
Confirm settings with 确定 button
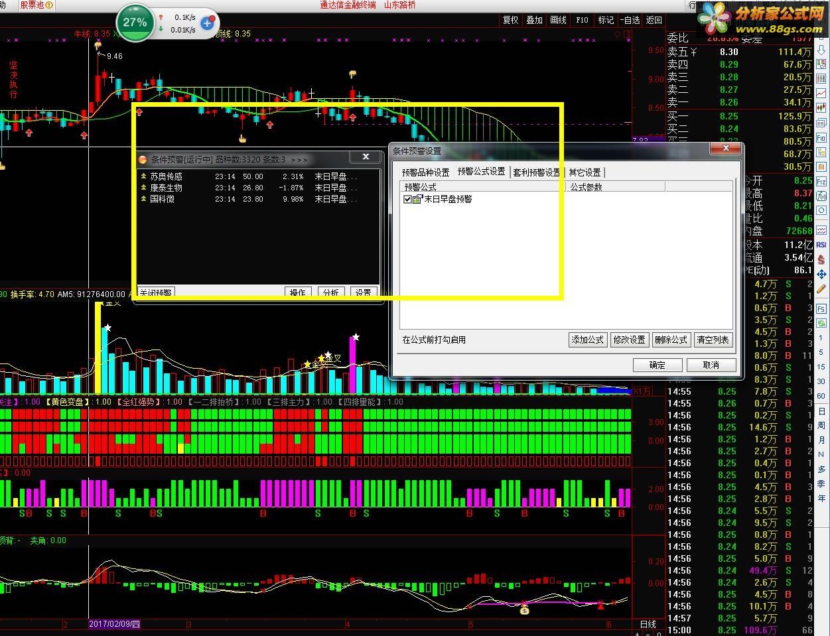pyautogui.click(x=657, y=365)
